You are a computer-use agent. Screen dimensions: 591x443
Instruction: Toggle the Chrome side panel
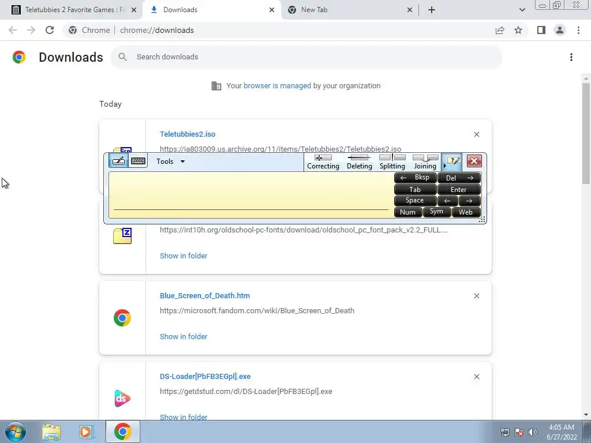(541, 30)
